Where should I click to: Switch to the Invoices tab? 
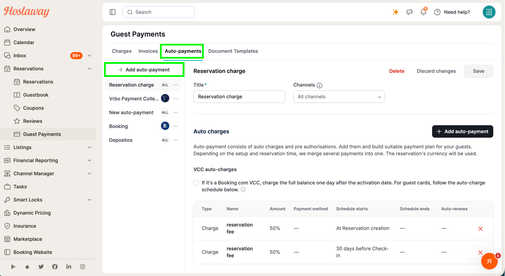(148, 51)
